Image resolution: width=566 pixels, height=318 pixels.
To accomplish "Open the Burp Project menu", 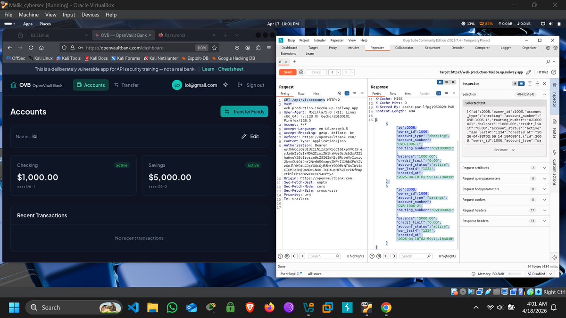I will [304, 41].
